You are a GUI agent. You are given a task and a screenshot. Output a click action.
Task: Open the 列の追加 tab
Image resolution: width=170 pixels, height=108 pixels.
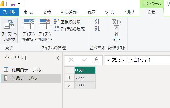tap(69, 12)
